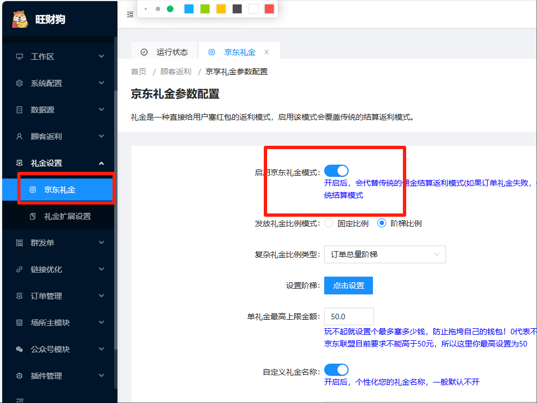This screenshot has width=537, height=403.
Task: Click the 公众号模块 WeChat icon
Action: [x=19, y=349]
